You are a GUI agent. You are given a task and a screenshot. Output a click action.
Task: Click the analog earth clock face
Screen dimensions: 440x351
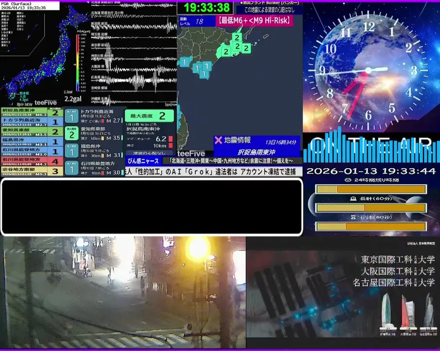click(368, 70)
